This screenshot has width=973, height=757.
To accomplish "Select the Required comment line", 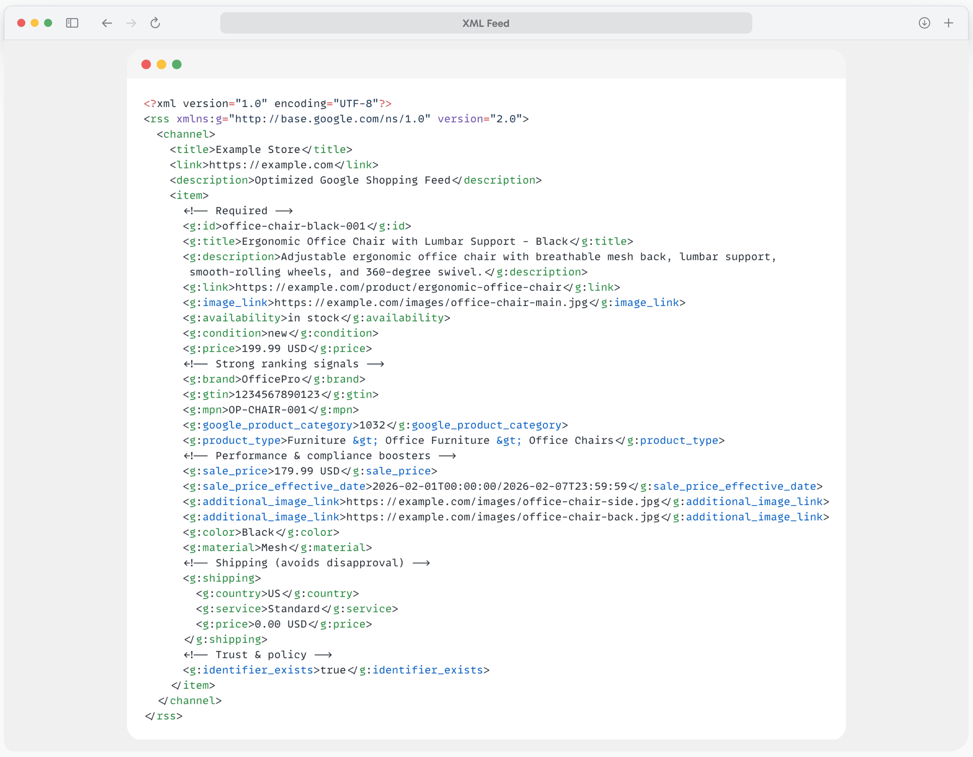I will (238, 210).
